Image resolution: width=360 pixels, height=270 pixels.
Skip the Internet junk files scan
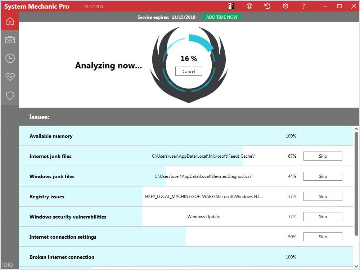(323, 156)
